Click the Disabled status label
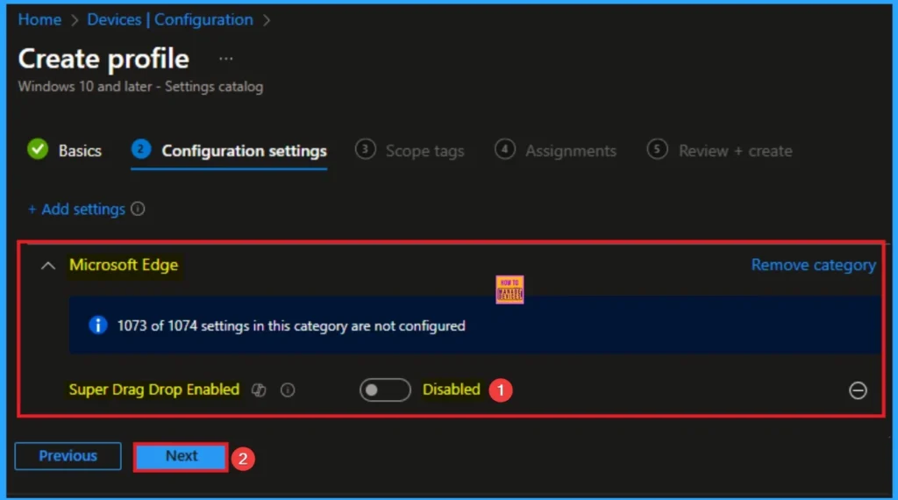 [x=452, y=389]
